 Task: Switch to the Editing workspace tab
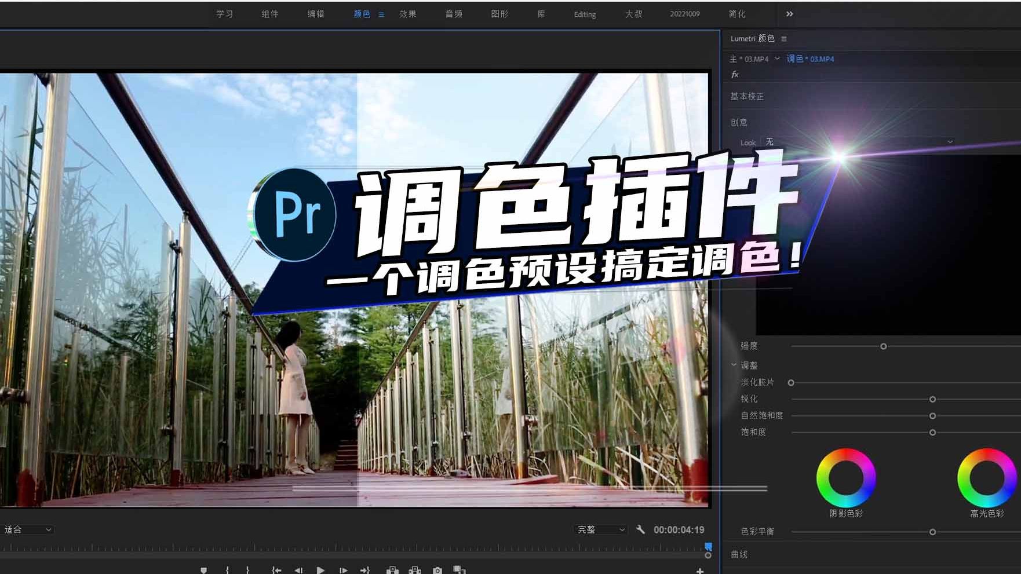click(x=585, y=14)
